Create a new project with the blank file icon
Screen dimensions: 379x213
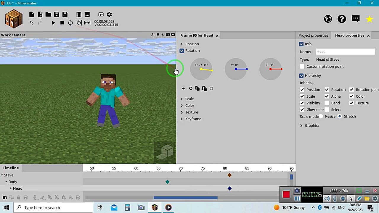click(x=31, y=14)
